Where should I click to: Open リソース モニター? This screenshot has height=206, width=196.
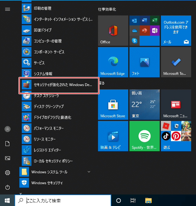pyautogui.click(x=57, y=139)
